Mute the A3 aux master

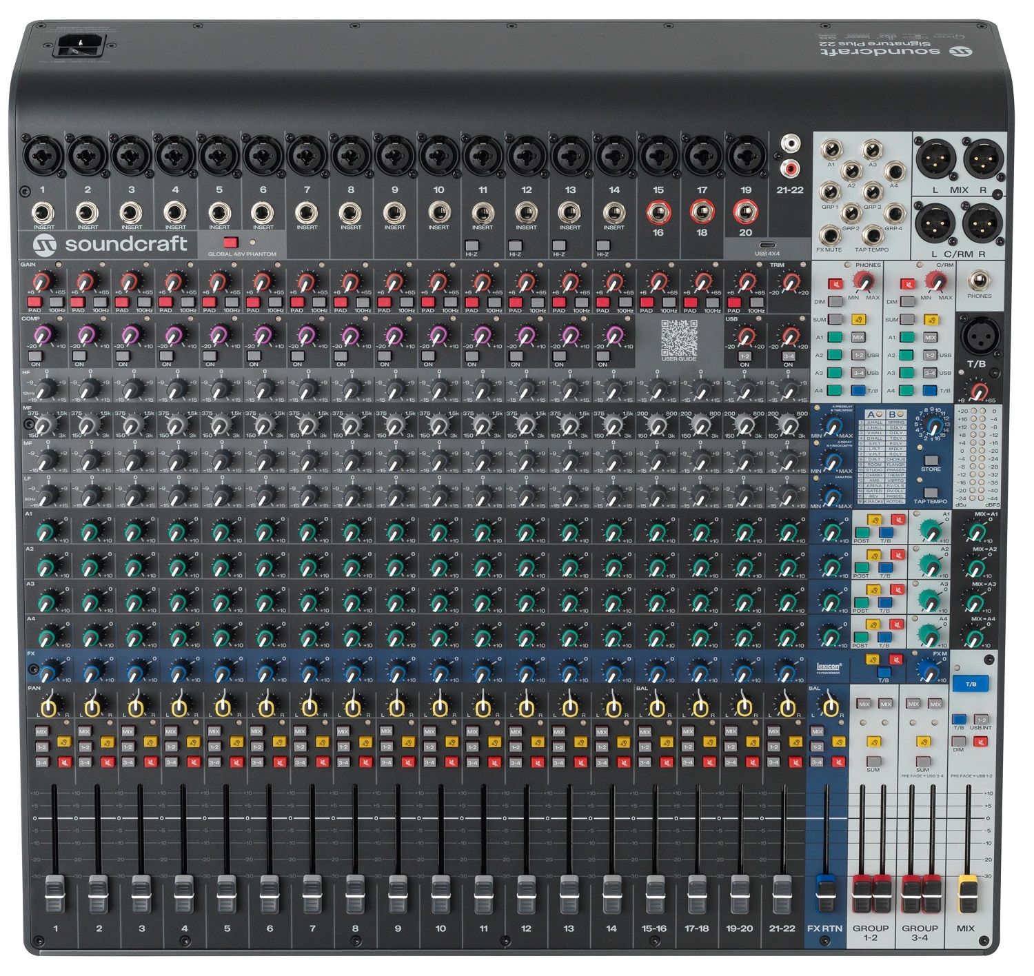tap(897, 590)
